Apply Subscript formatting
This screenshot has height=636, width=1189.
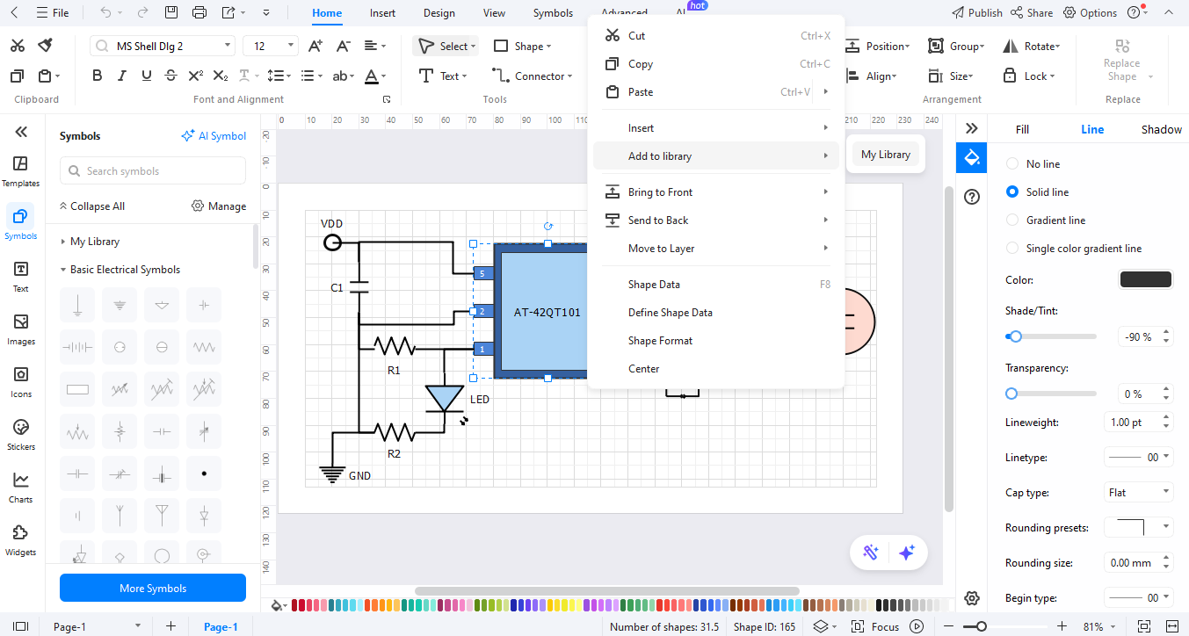tap(221, 76)
